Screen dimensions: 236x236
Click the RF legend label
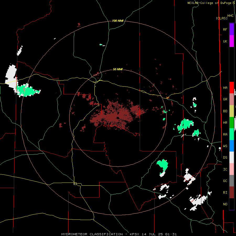coord(225,29)
